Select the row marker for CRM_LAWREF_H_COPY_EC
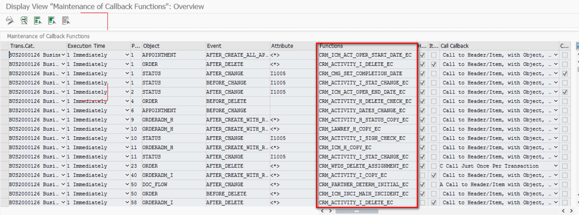 [4, 129]
